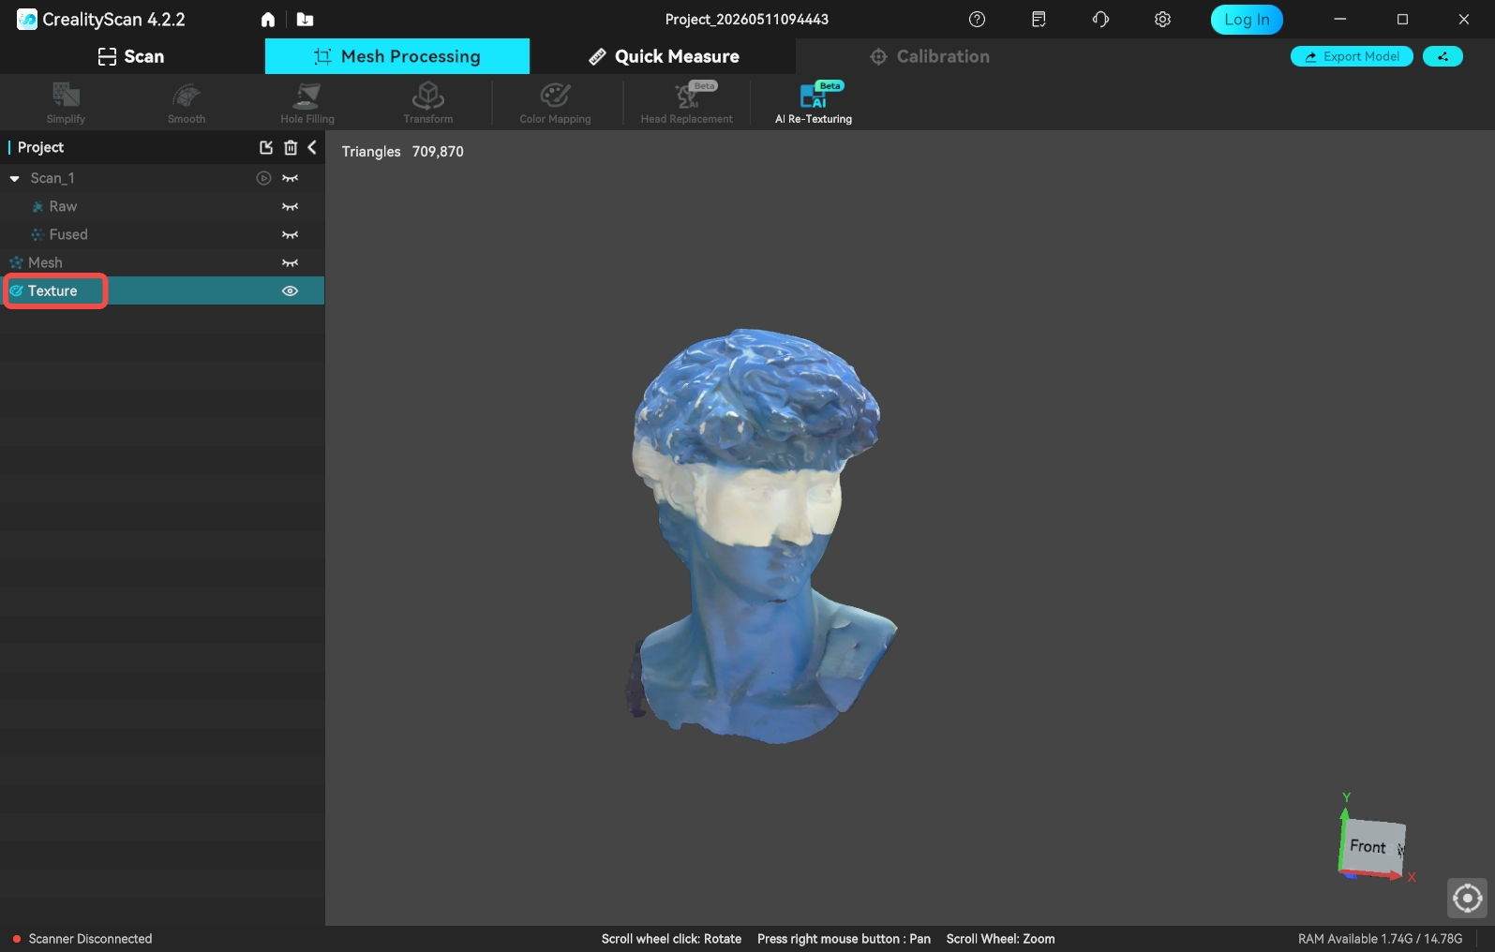
Task: Click the Front face of the view cube
Action: pos(1369,846)
